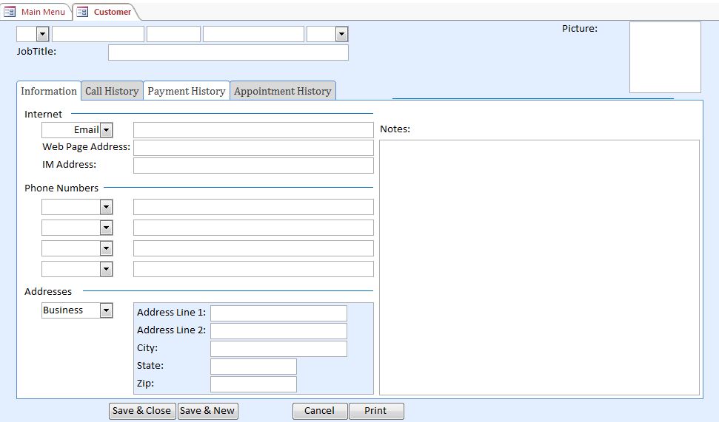Viewport: 719px width, 422px height.
Task: Open the title prefix dropdown at top left
Action: coord(42,34)
